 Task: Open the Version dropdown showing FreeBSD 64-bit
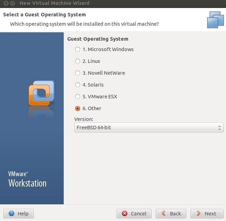149,128
